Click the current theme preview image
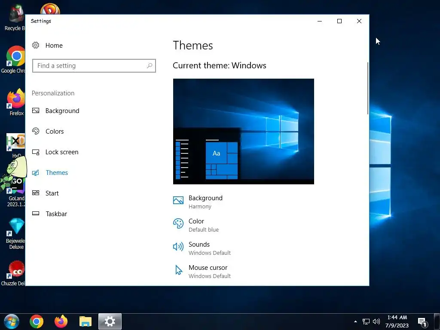 (x=244, y=131)
